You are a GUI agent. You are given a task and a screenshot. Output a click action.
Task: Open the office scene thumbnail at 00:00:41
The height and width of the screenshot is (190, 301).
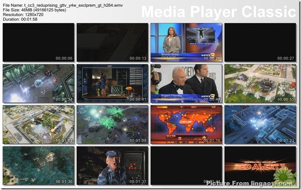112,84
